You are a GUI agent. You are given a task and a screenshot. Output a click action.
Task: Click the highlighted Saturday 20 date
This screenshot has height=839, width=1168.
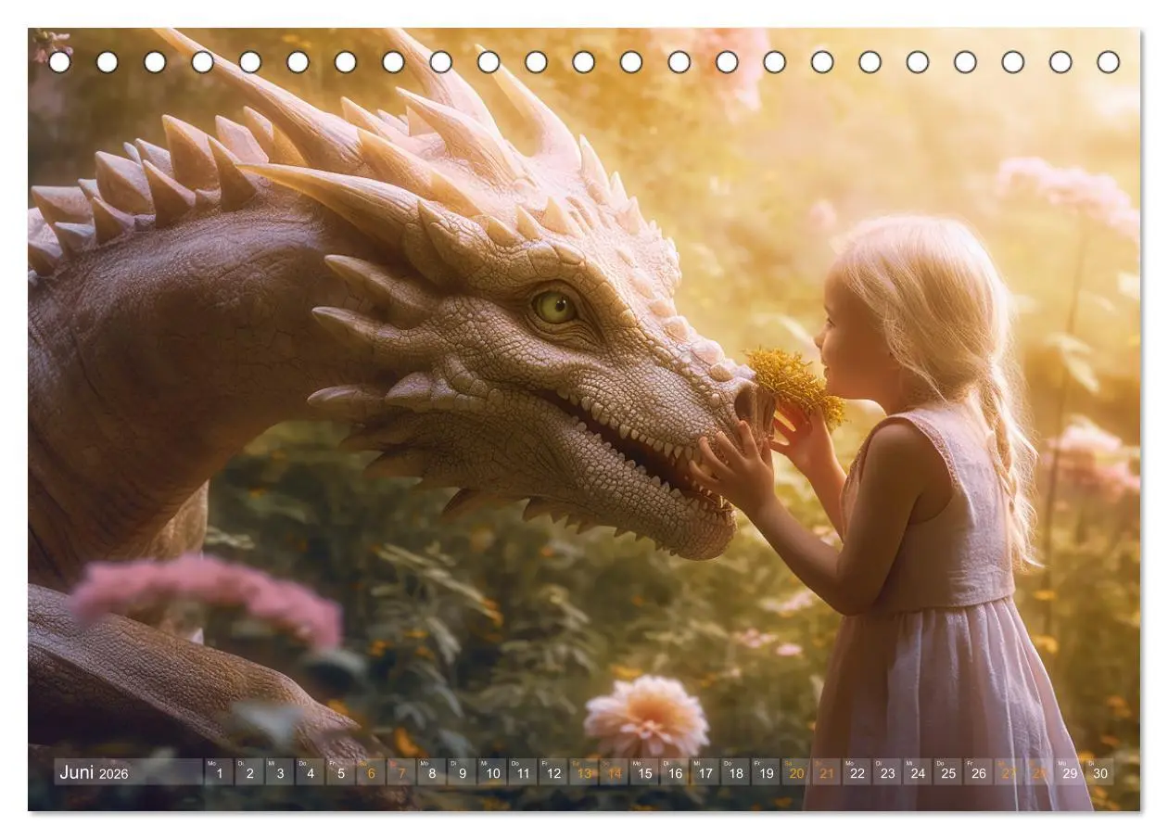pos(796,772)
